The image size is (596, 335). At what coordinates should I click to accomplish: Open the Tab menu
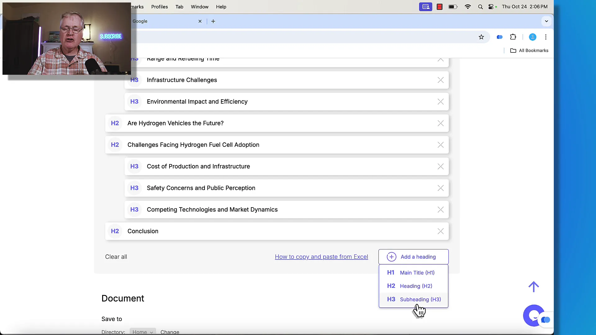(x=179, y=7)
